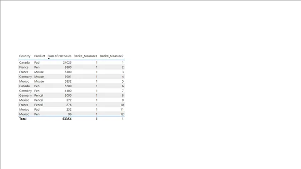Viewport: 301px width, 169px height.
Task: Select the net sales value 5200
Action: click(68, 86)
